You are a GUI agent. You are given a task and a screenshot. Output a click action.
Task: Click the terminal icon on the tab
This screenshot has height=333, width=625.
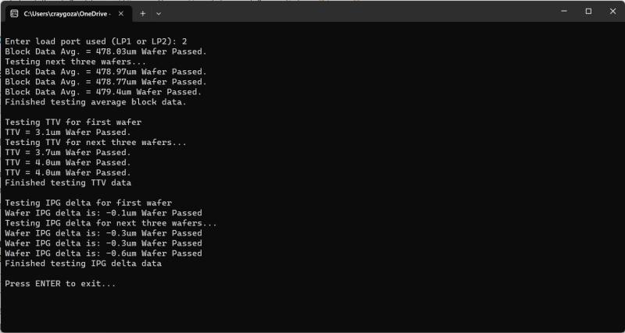click(14, 13)
